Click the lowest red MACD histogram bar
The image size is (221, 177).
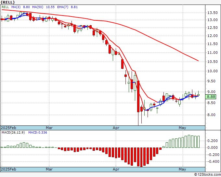pos(141,157)
